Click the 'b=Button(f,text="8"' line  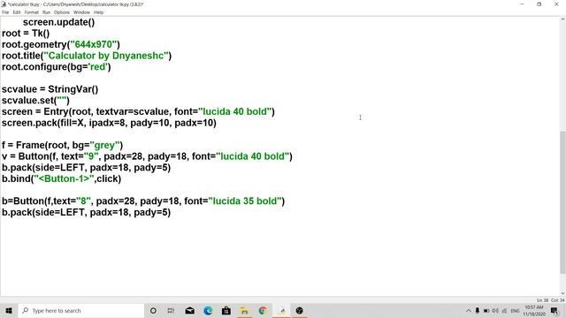[x=143, y=201]
